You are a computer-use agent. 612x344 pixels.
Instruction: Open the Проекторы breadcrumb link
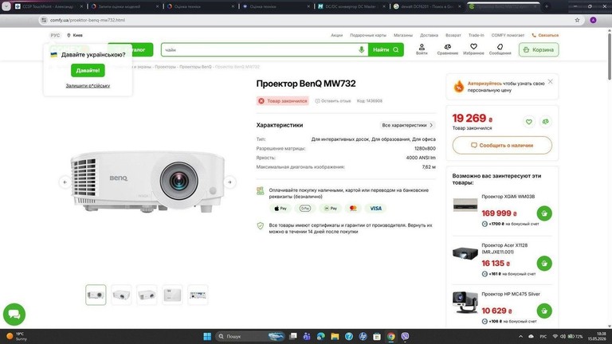(166, 67)
